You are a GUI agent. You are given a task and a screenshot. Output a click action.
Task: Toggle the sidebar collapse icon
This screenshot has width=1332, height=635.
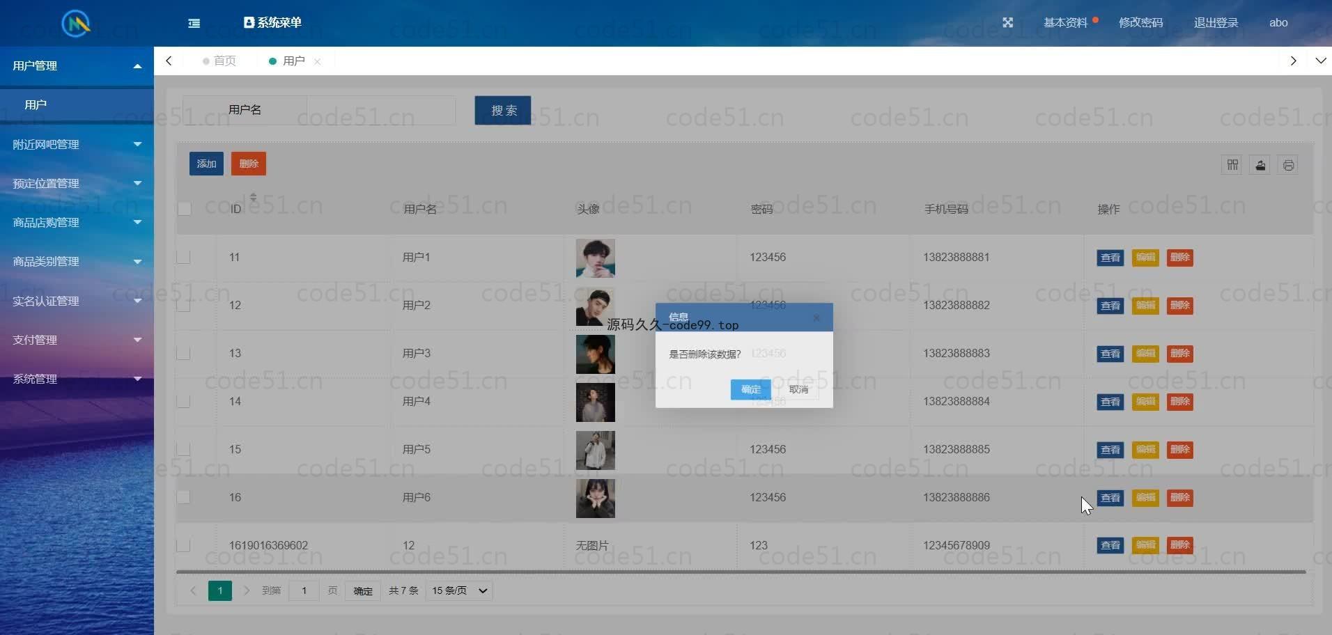pos(194,23)
